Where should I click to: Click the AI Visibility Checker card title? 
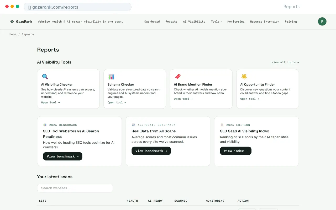click(x=57, y=85)
